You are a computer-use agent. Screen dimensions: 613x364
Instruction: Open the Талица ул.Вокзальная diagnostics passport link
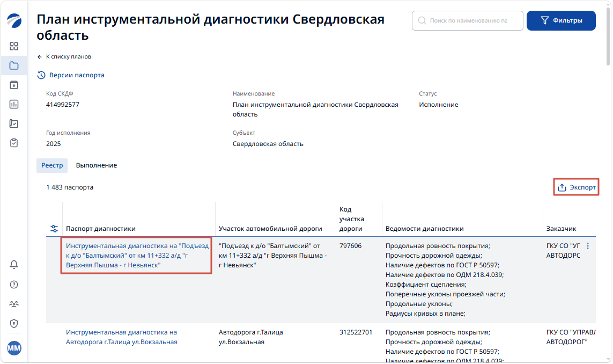coord(122,337)
